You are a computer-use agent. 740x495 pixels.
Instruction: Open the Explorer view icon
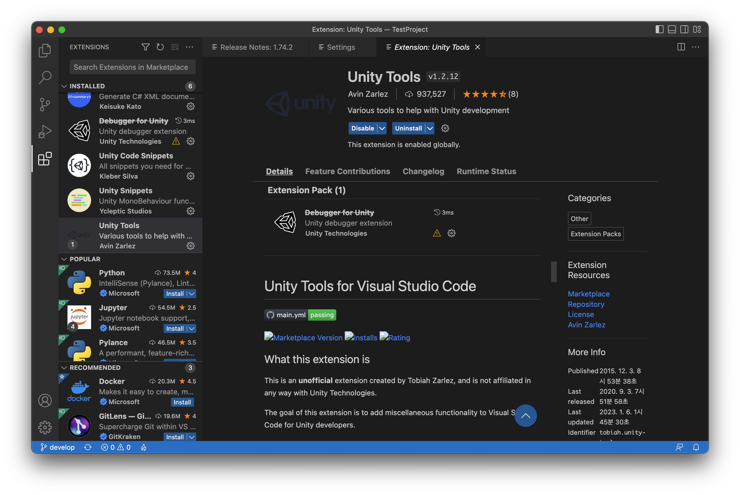coord(45,51)
